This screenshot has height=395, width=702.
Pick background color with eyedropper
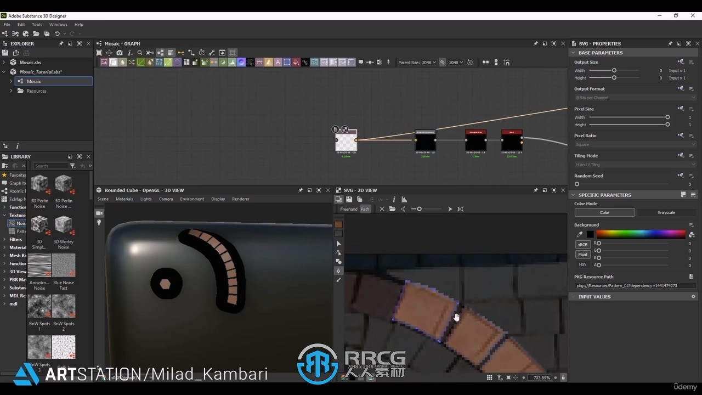579,234
